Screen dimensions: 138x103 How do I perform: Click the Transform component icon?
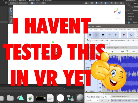(x=129, y=10)
